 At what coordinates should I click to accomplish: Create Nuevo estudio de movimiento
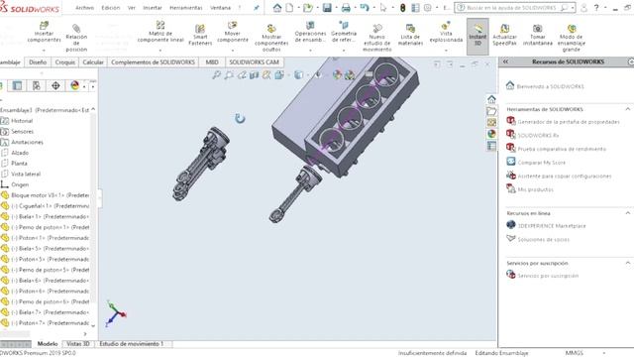376,38
